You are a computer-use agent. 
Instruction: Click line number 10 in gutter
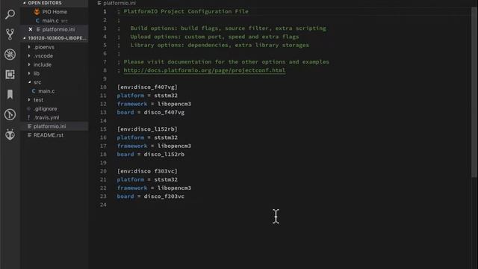tap(103, 87)
